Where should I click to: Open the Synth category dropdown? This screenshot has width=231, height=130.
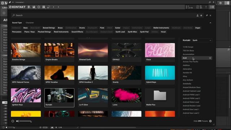click(202, 40)
